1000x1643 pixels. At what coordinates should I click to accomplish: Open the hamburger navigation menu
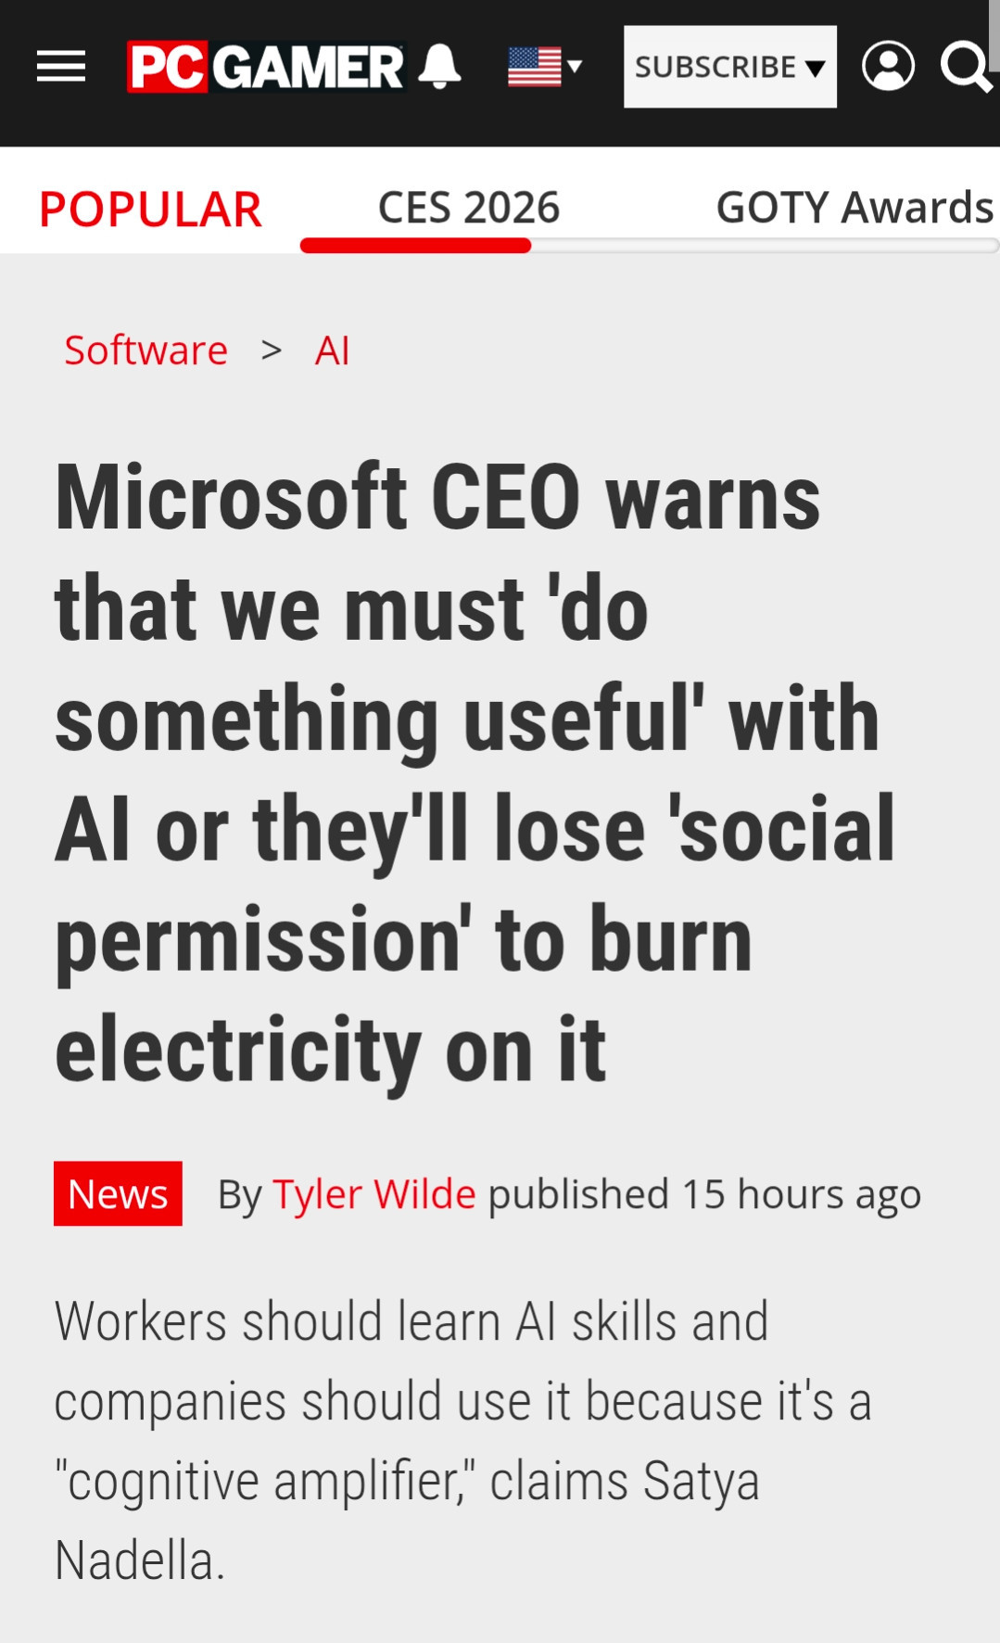click(61, 67)
